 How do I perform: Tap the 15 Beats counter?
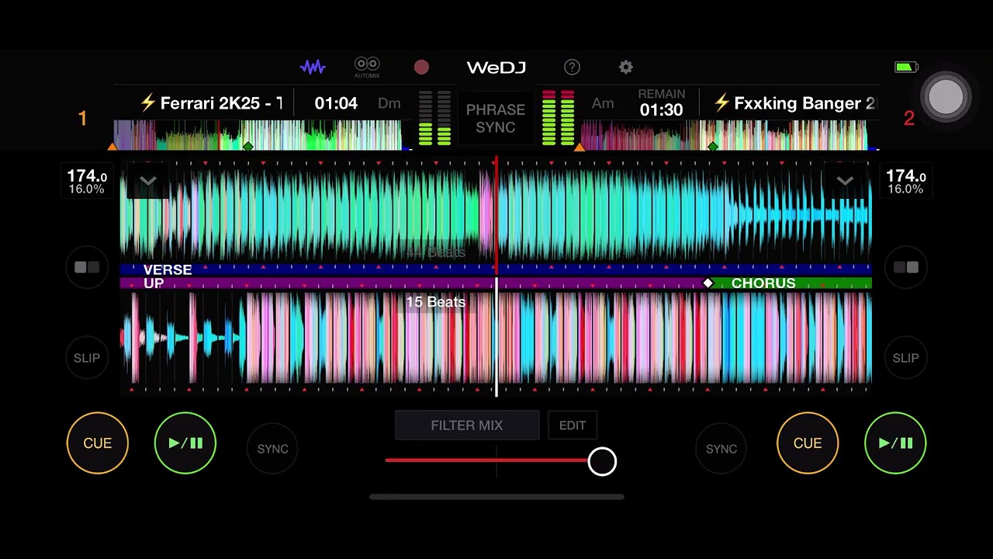(436, 302)
